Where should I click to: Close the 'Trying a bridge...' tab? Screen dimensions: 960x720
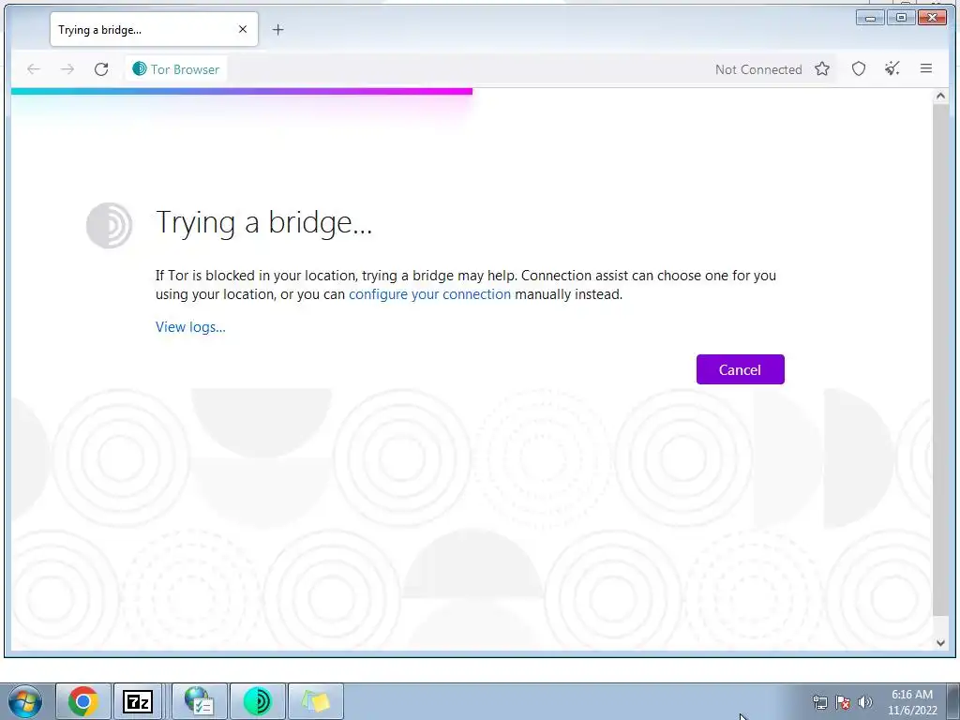tap(243, 29)
